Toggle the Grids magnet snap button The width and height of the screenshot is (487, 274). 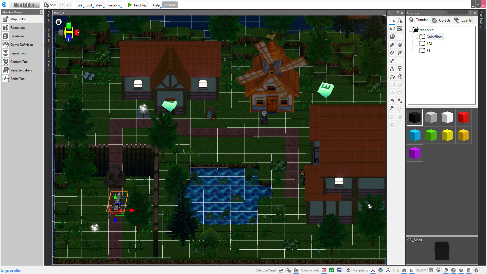point(404,270)
